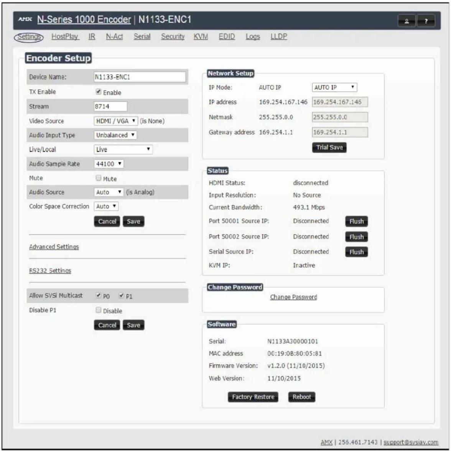The height and width of the screenshot is (451, 451).
Task: Open the Video Source dropdown
Action: [116, 121]
